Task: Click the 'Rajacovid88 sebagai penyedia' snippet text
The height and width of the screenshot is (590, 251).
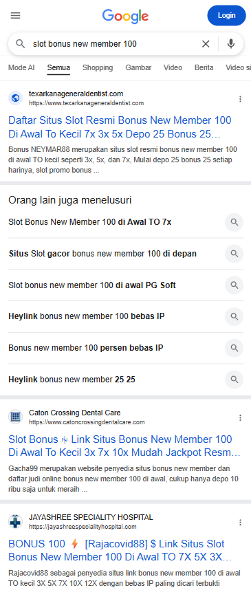Action: pos(124,578)
